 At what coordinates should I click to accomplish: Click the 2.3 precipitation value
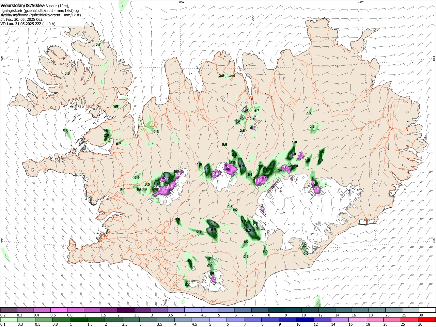pos(320,160)
